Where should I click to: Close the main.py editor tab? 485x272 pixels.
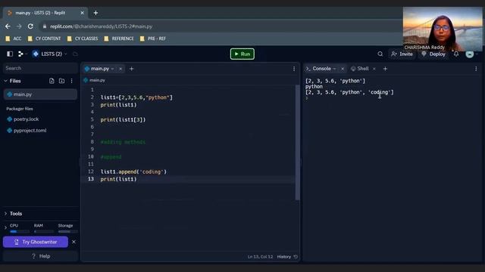click(x=120, y=69)
